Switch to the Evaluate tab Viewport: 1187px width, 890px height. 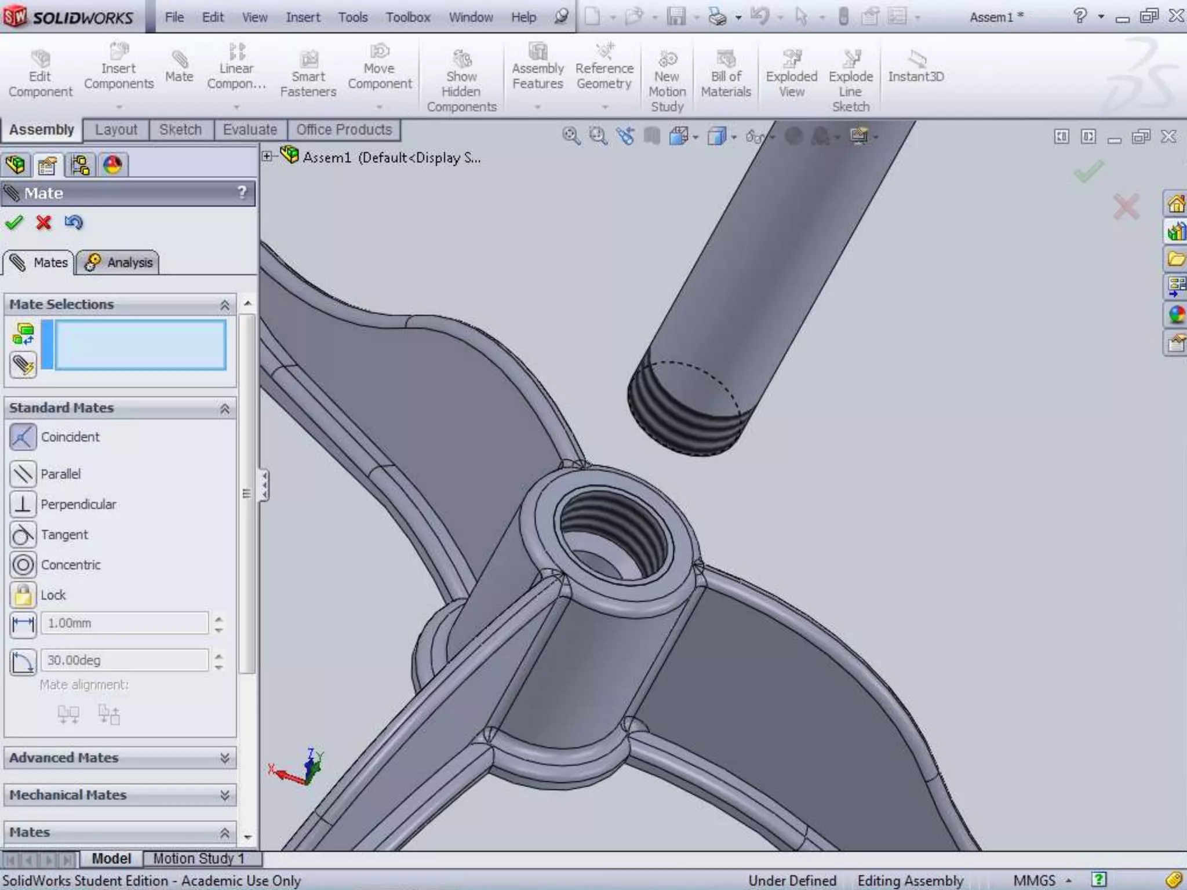[250, 130]
